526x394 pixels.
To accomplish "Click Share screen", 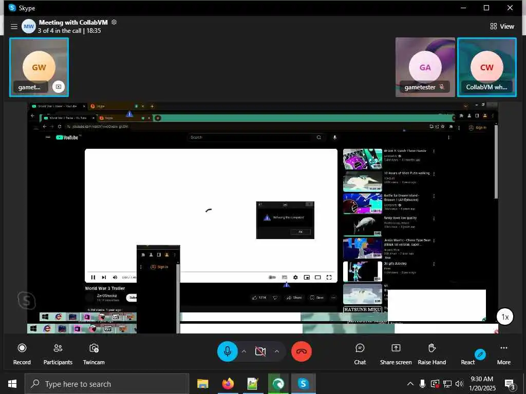I will click(396, 354).
